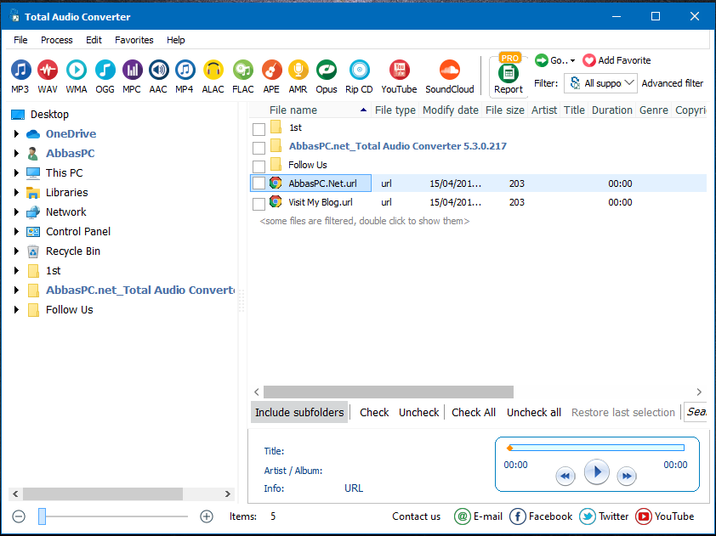Open the Process menu
The height and width of the screenshot is (536, 716).
[57, 40]
